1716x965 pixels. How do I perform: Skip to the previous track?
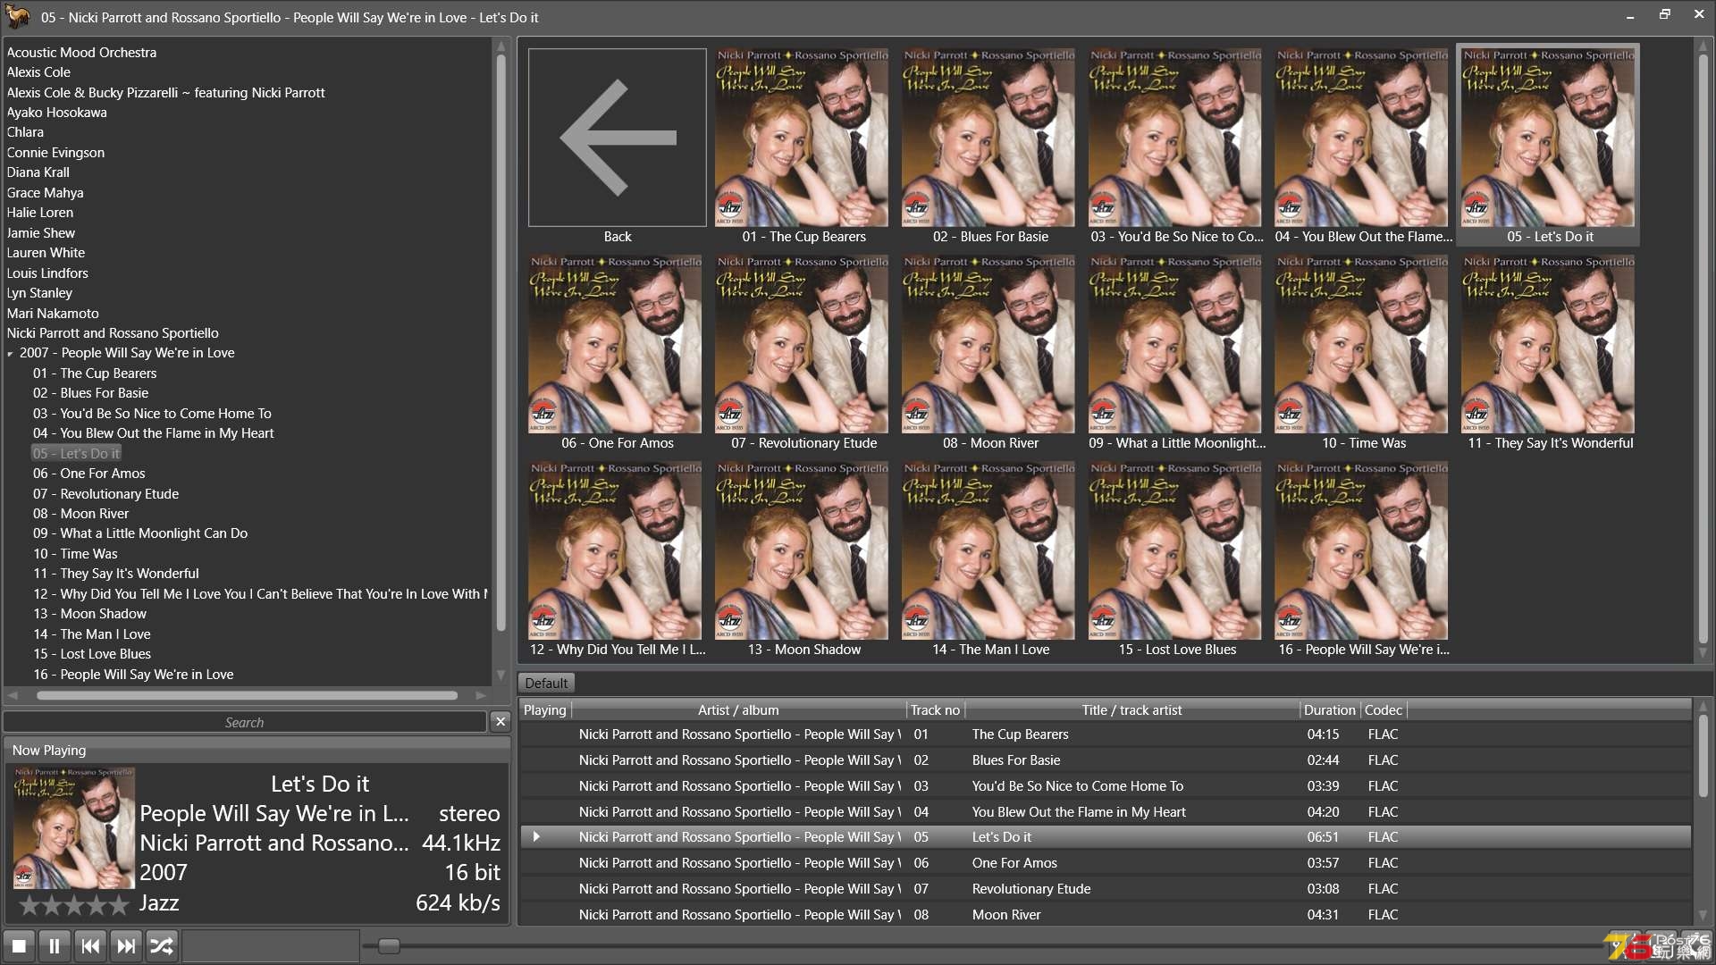pyautogui.click(x=90, y=945)
